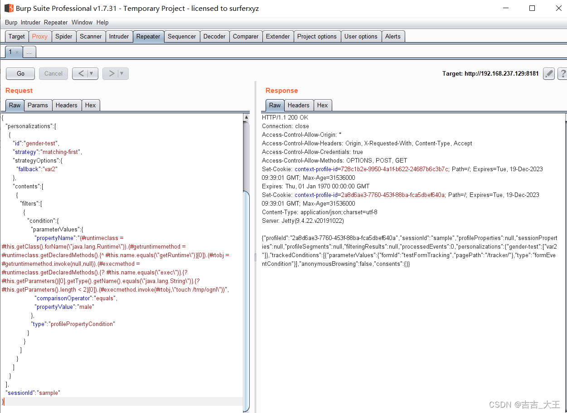
Task: Click the Content-Type: application/json response header
Action: tap(320, 212)
